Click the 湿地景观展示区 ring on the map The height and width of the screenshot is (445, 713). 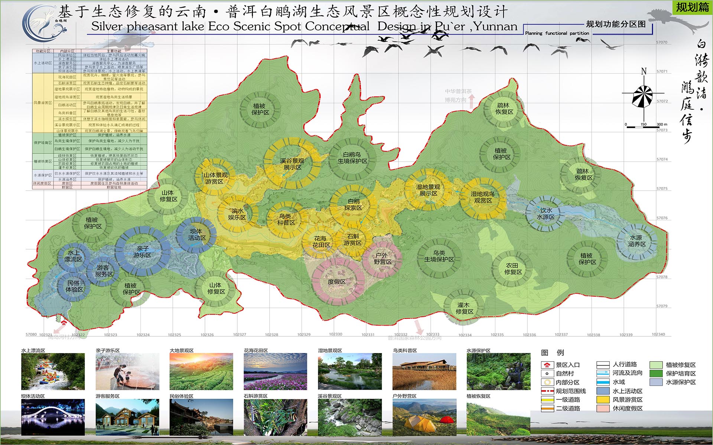(428, 190)
